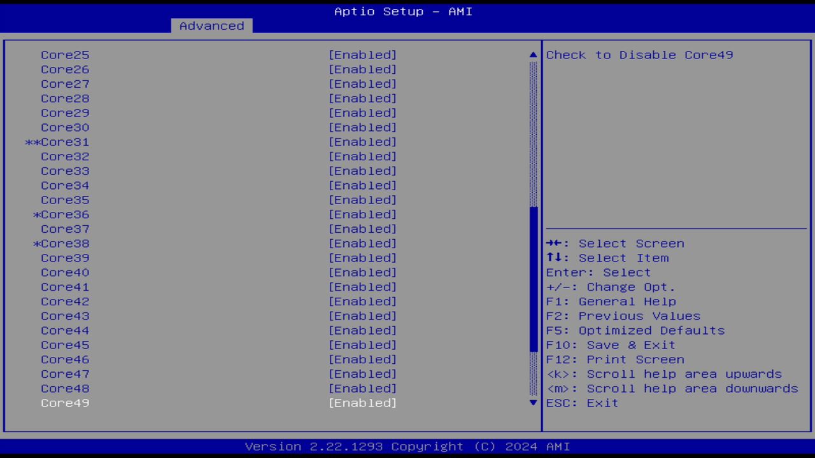815x458 pixels.
Task: Click '+/-: Change Opt.' hint
Action: 611,287
